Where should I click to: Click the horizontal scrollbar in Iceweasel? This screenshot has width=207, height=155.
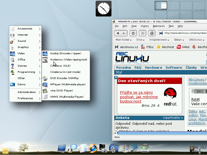coord(162,133)
